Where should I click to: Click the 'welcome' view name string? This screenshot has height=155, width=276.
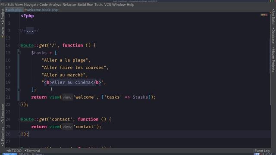point(85,97)
